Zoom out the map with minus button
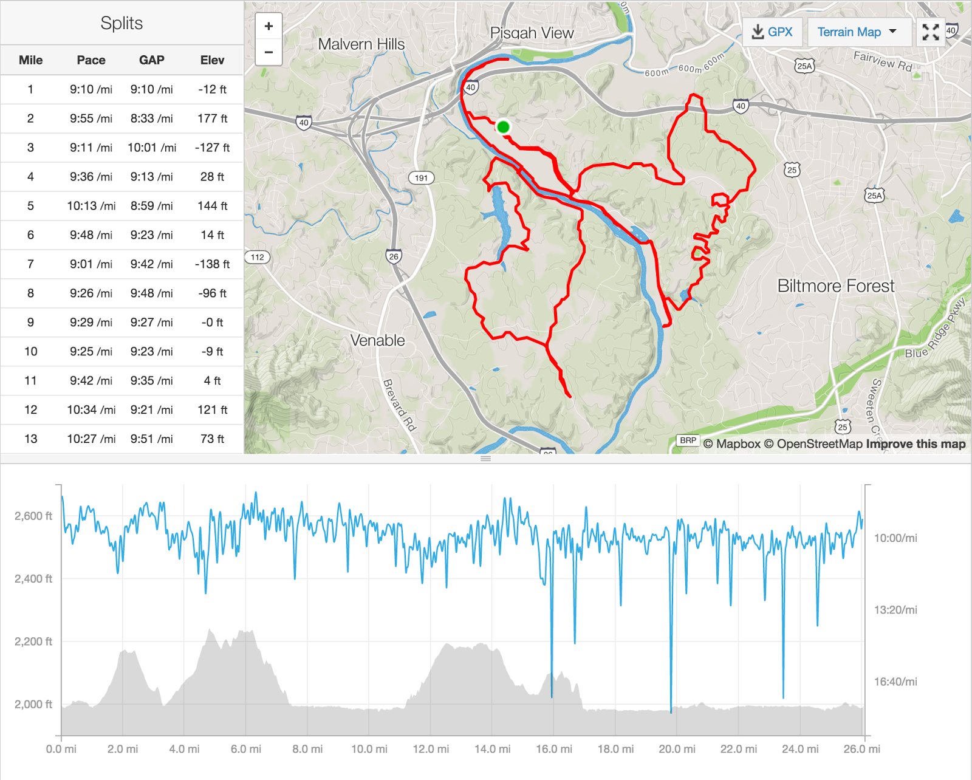972x780 pixels. (269, 52)
